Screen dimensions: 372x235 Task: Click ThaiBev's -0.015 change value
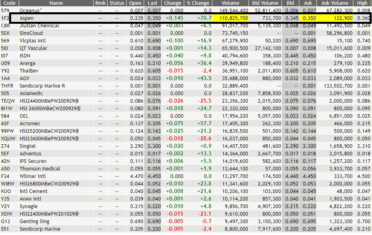[175, 71]
